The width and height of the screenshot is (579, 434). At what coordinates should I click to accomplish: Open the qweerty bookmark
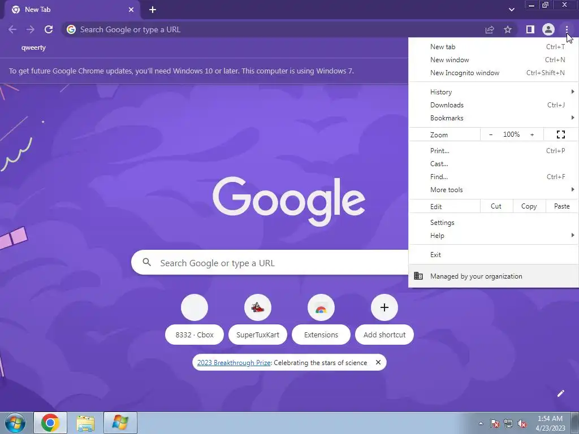tap(33, 47)
